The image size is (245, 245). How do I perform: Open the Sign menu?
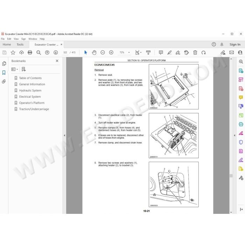(23, 39)
